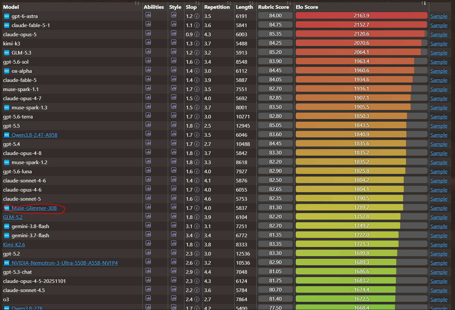Open Abilities chart icon for o3
Viewport: 455px width, 310px height.
[x=148, y=298]
